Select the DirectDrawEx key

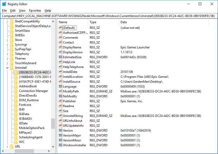(28, 96)
